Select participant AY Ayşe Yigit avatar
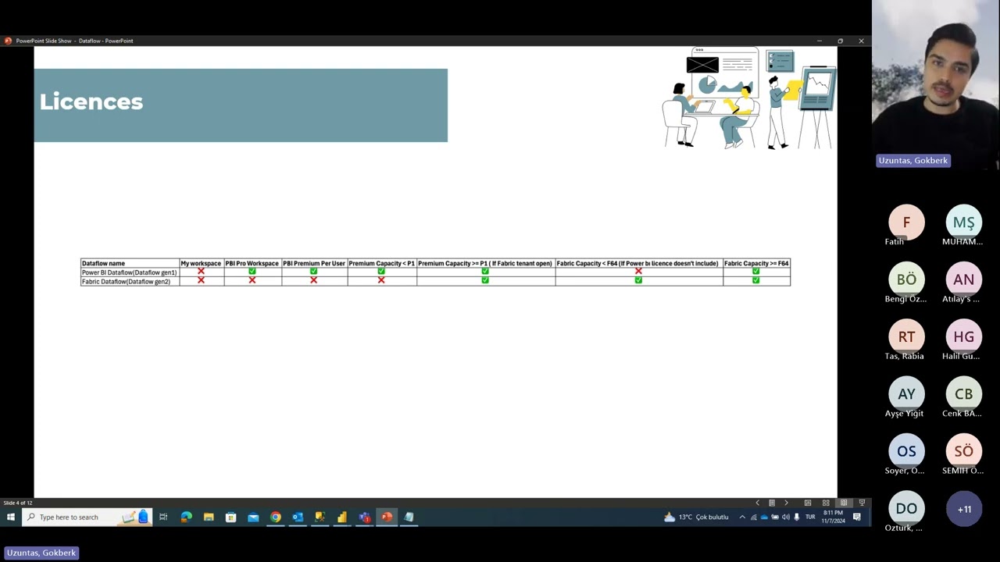The width and height of the screenshot is (1000, 562). click(x=906, y=394)
